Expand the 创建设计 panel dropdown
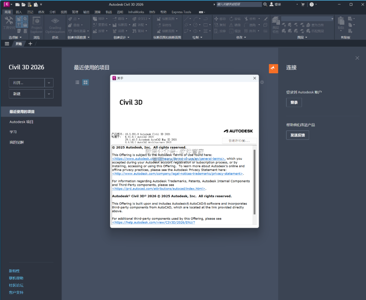The height and width of the screenshot is (300, 366). (x=121, y=37)
